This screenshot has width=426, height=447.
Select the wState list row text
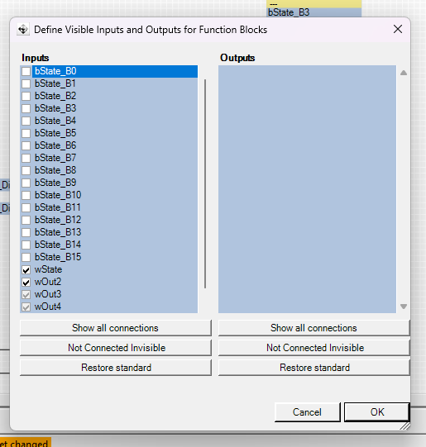coord(48,269)
